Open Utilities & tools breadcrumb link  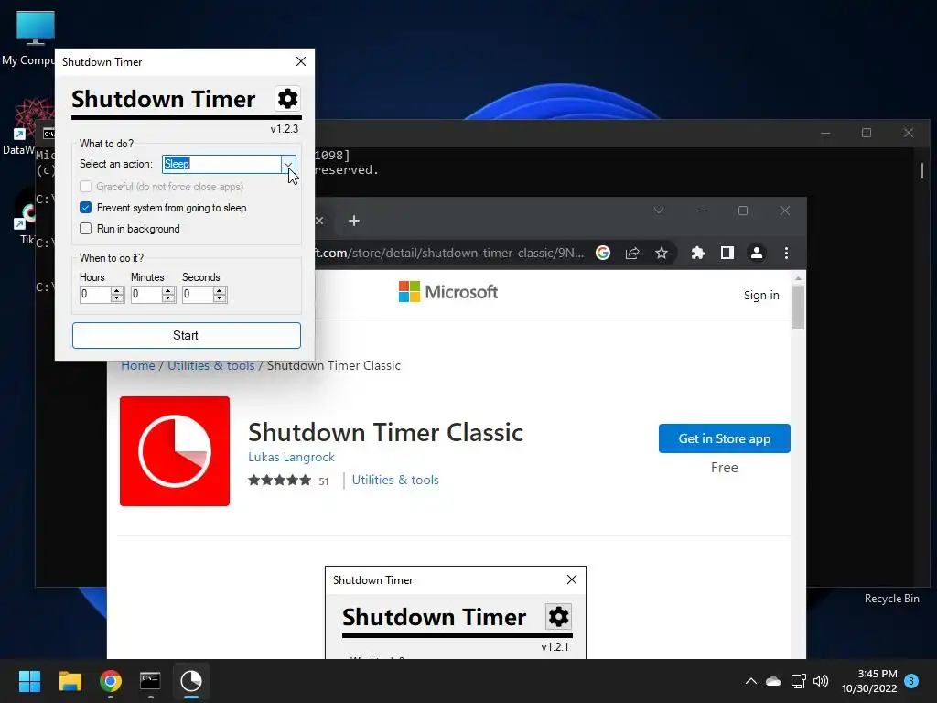click(211, 365)
